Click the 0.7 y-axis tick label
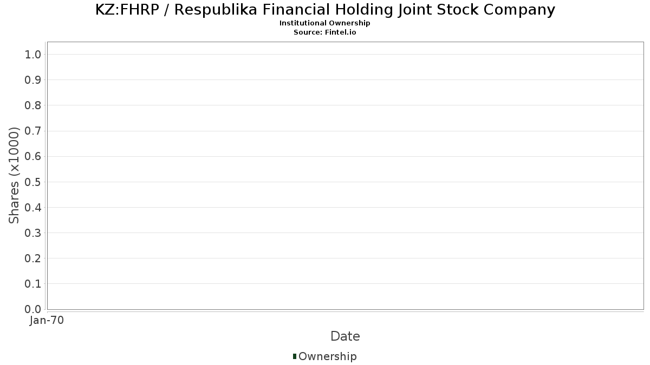Screen dimensions: 650x365 [x=33, y=131]
